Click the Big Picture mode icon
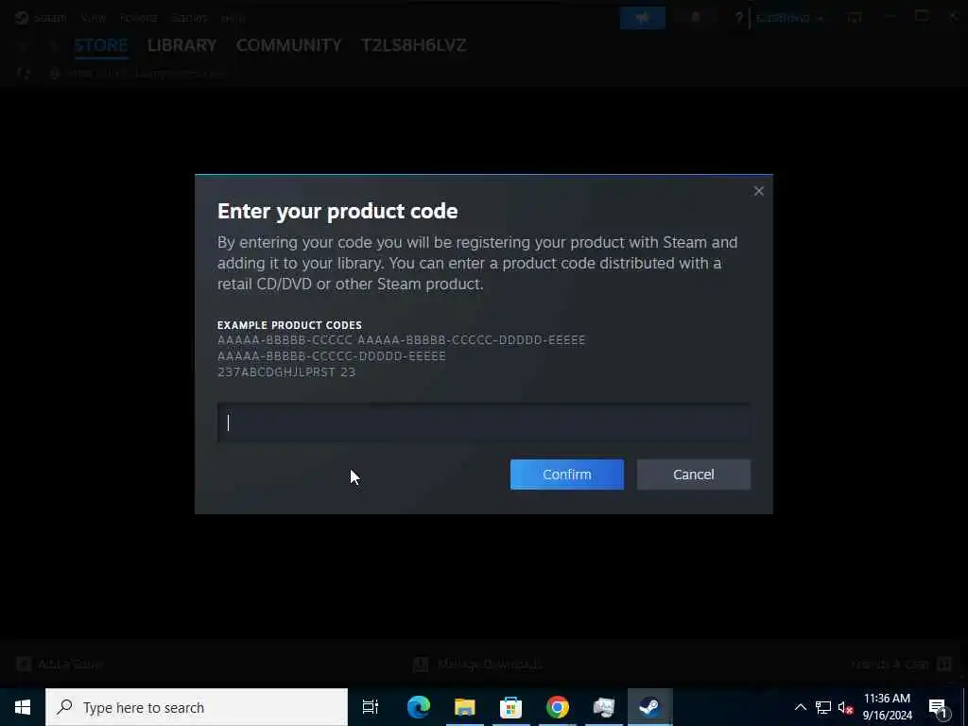Screen dimensions: 968x726 [855, 18]
